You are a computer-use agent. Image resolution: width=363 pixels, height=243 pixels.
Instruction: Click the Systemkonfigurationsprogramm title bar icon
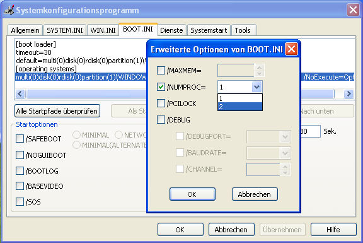coord(9,9)
